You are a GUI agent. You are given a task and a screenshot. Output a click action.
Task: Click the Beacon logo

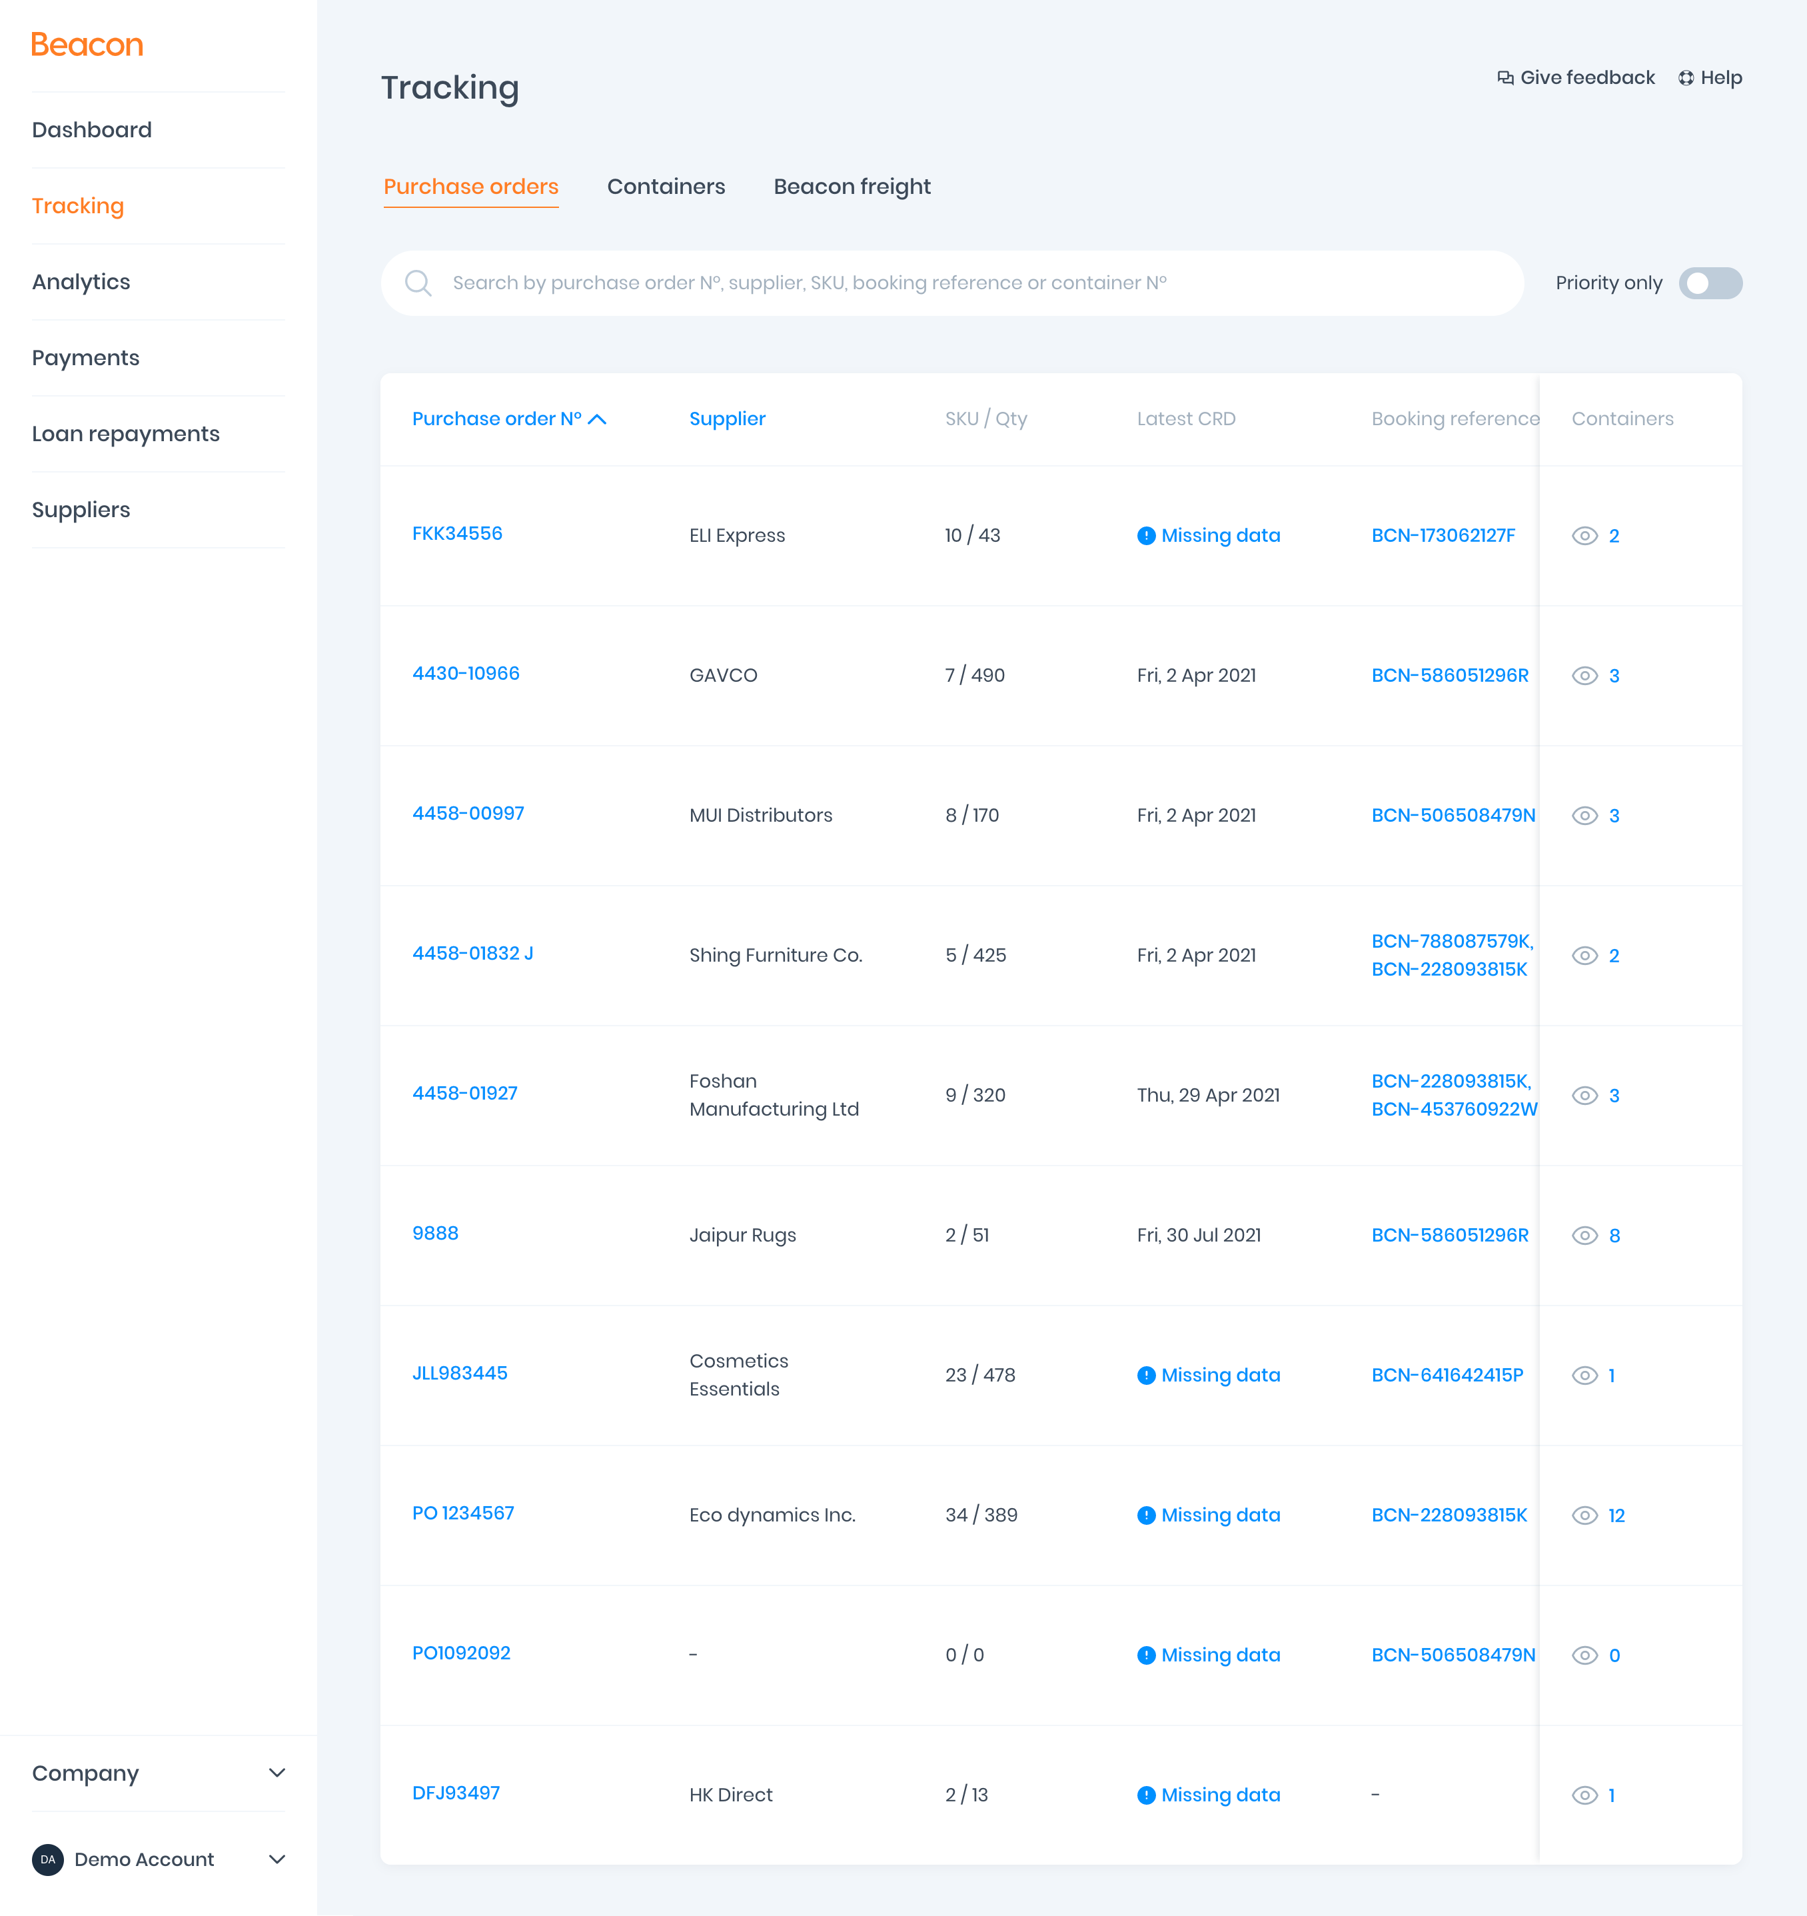[87, 45]
